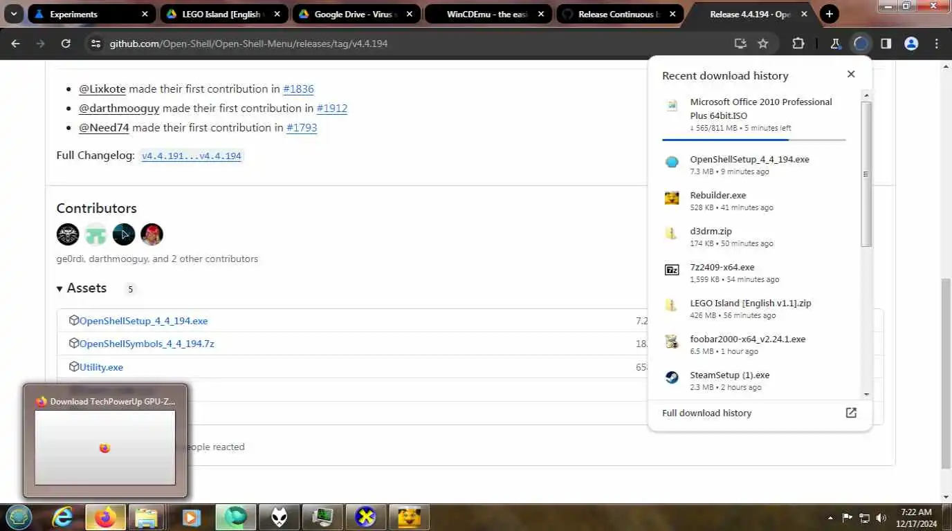Toggle the browser side panel

[x=886, y=44]
